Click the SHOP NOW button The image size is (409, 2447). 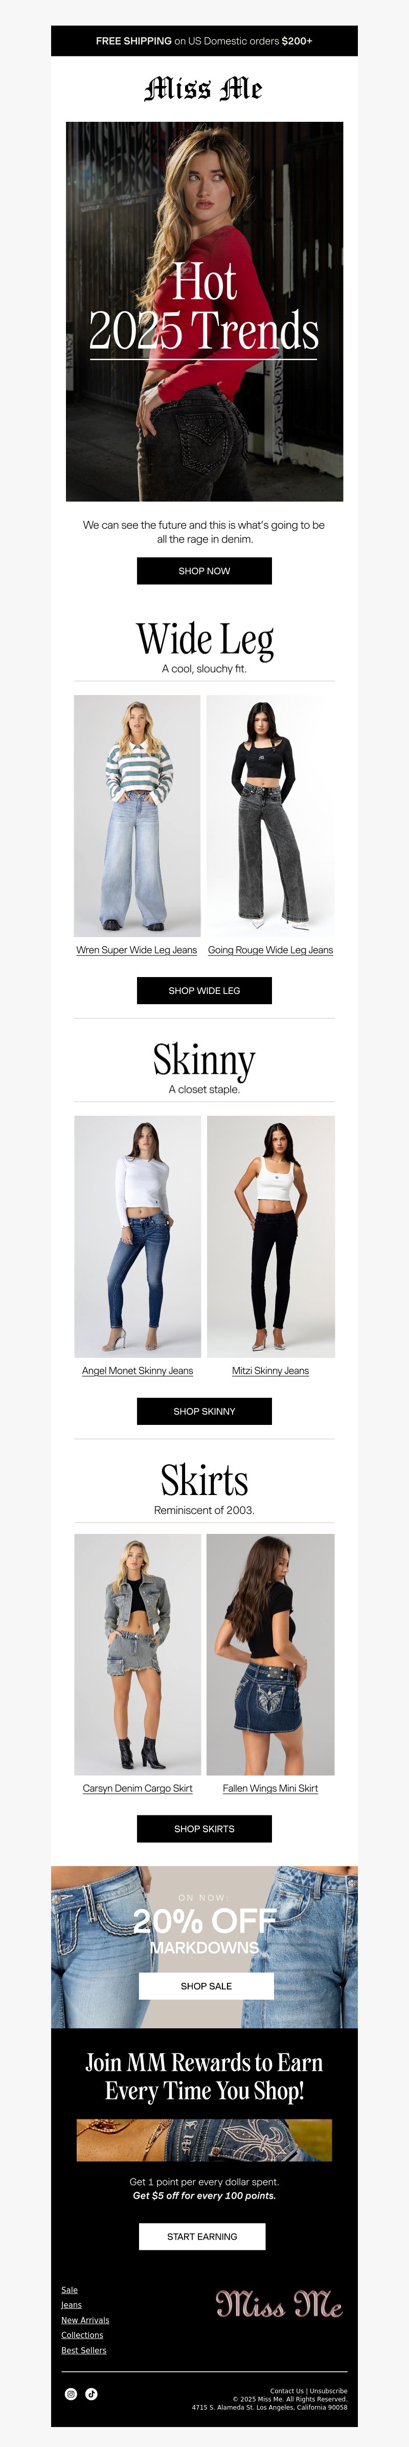point(204,571)
